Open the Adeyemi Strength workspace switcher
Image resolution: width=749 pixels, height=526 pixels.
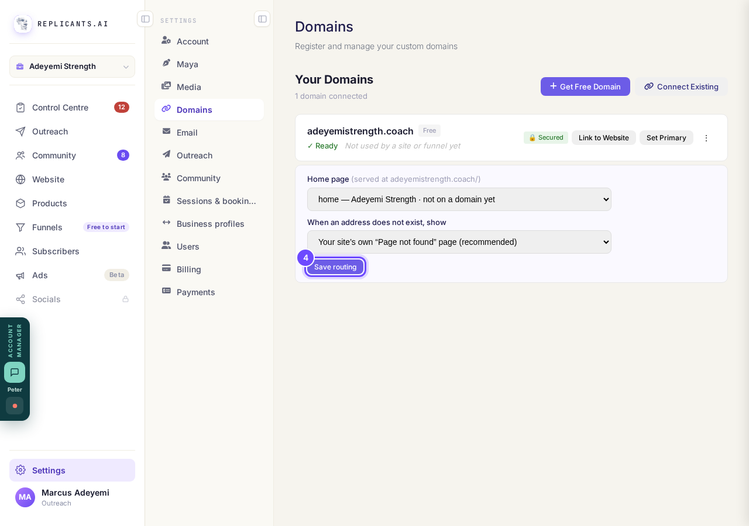pyautogui.click(x=72, y=67)
